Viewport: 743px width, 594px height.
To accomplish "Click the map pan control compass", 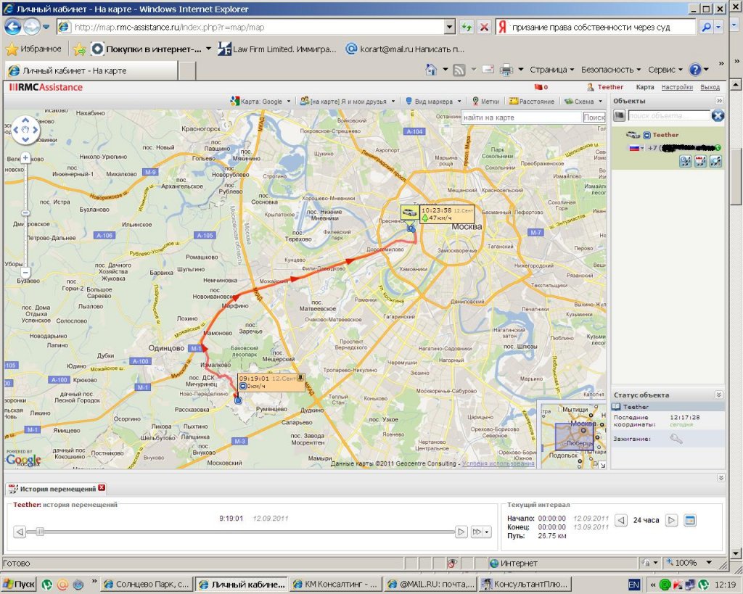I will pyautogui.click(x=25, y=129).
